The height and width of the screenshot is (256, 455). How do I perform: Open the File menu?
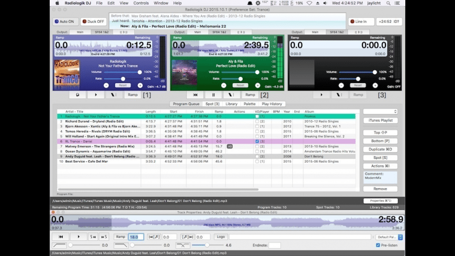tap(99, 3)
